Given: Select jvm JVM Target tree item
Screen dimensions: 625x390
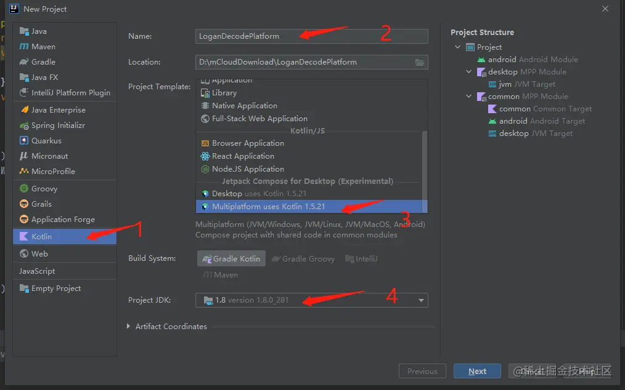Looking at the screenshot, I should tap(521, 84).
